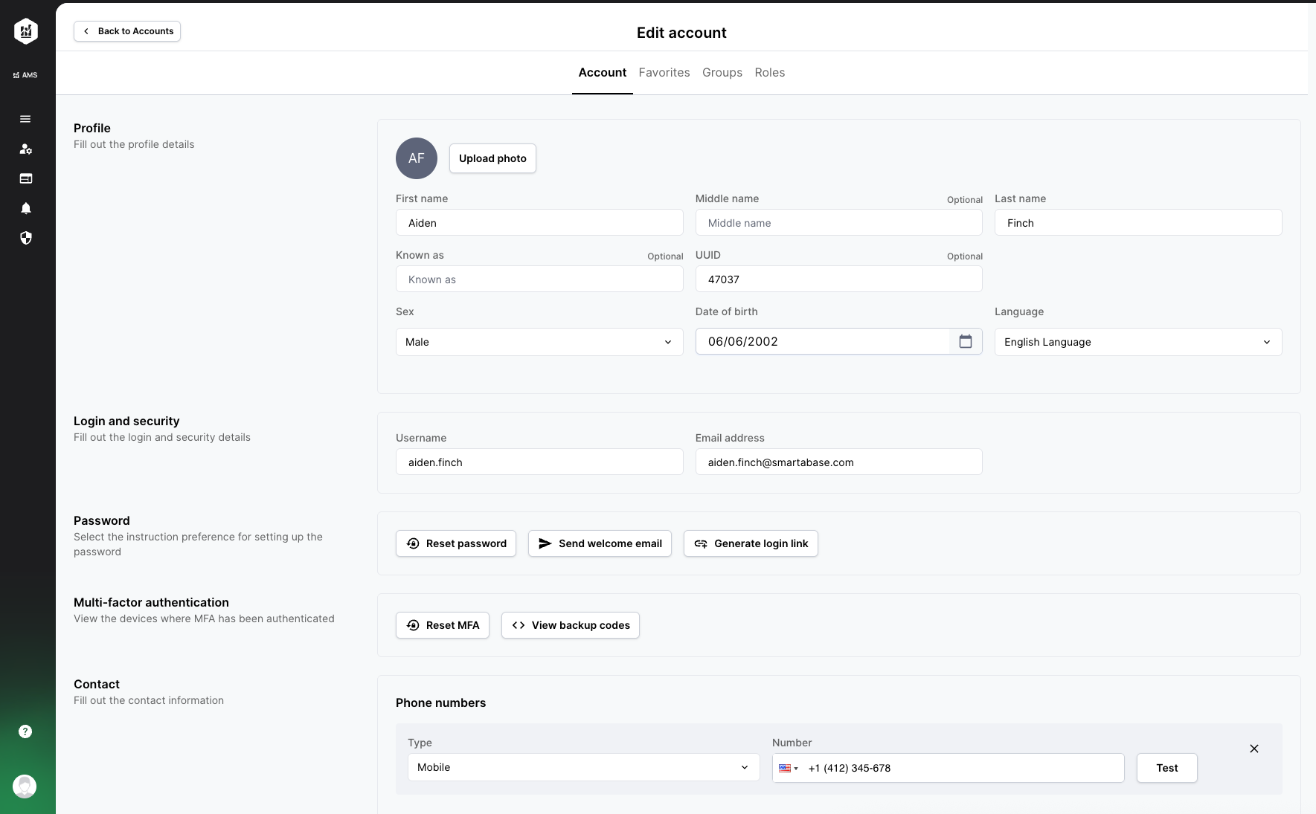Click the AMS label in sidebar
1316x814 pixels.
(x=25, y=75)
